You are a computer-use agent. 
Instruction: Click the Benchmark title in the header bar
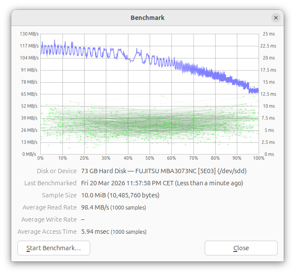point(147,18)
